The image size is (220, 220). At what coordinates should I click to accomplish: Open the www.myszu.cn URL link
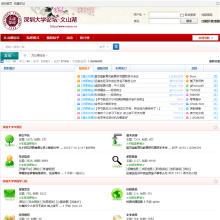[64, 26]
